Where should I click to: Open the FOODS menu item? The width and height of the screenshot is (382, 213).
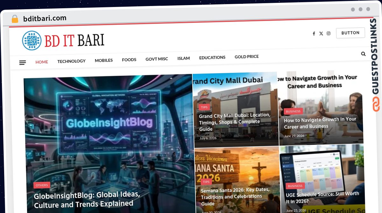pyautogui.click(x=129, y=60)
